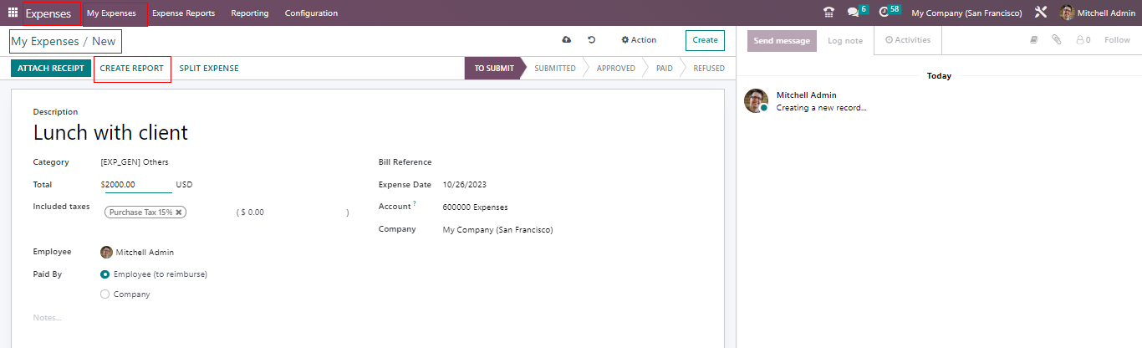Image resolution: width=1142 pixels, height=348 pixels.
Task: Select the Company paid-by radio option
Action: tap(105, 294)
